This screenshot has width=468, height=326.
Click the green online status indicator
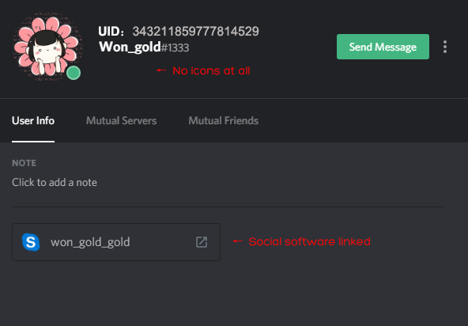[x=74, y=73]
